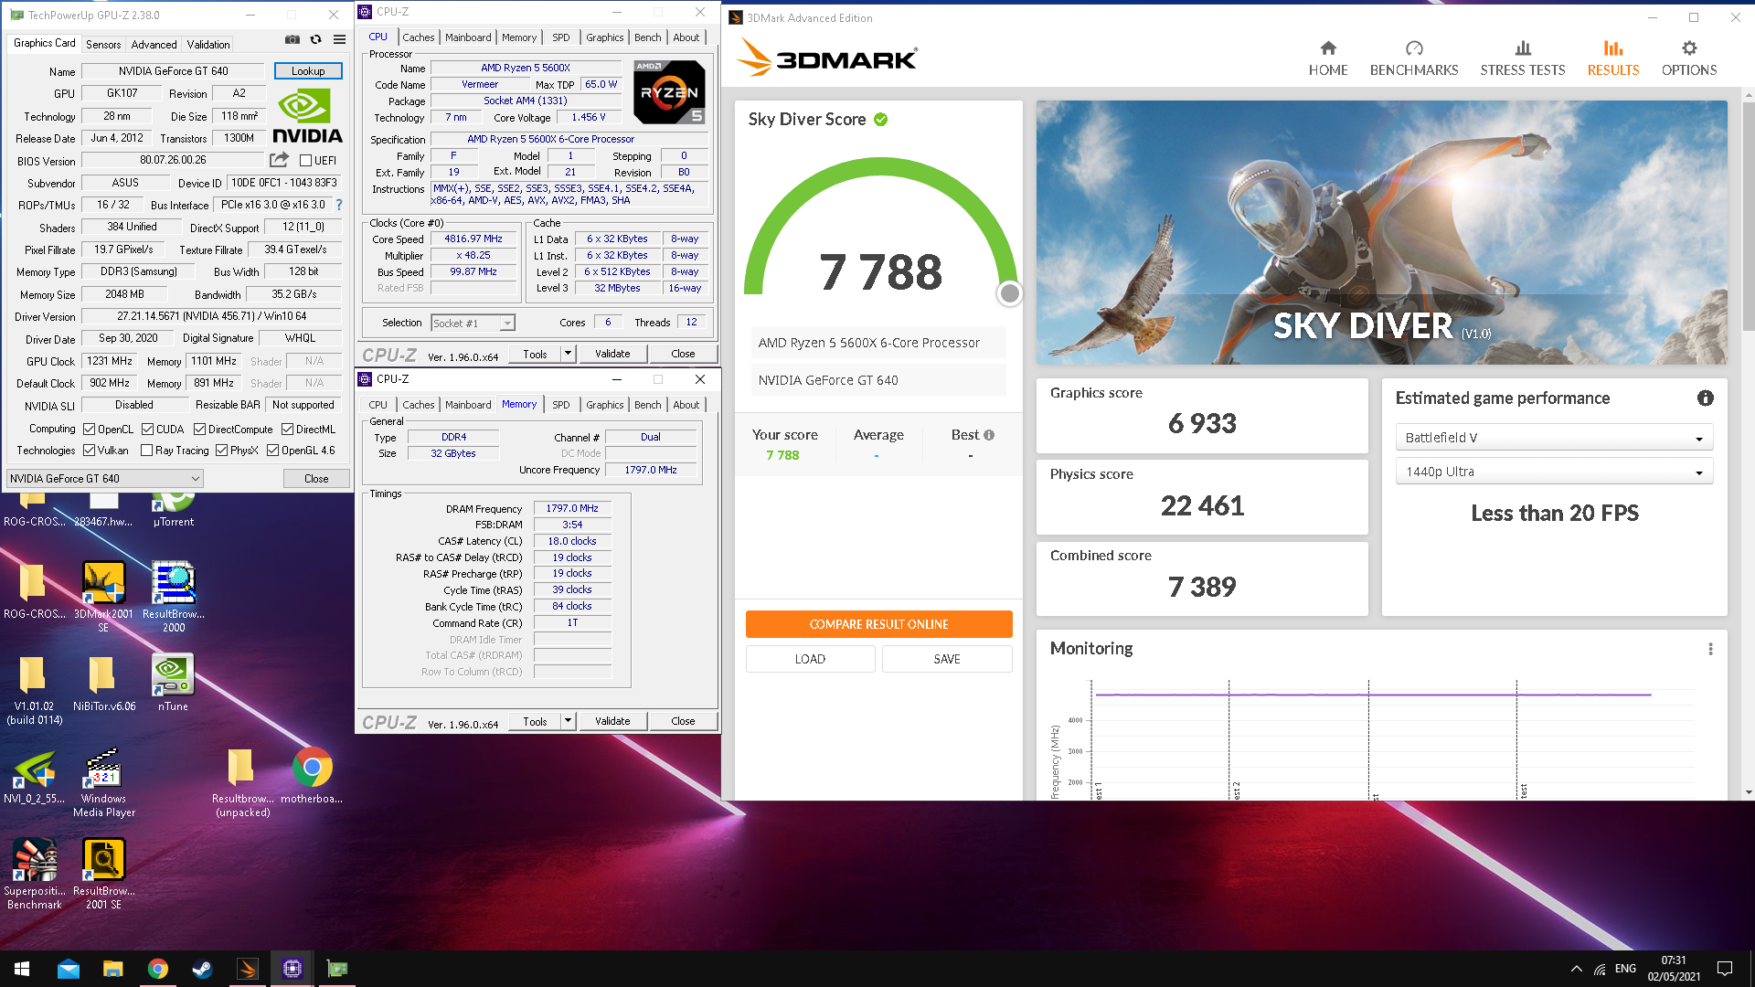Open Superposition Benchmark desktop icon
The width and height of the screenshot is (1755, 987).
pos(34,874)
